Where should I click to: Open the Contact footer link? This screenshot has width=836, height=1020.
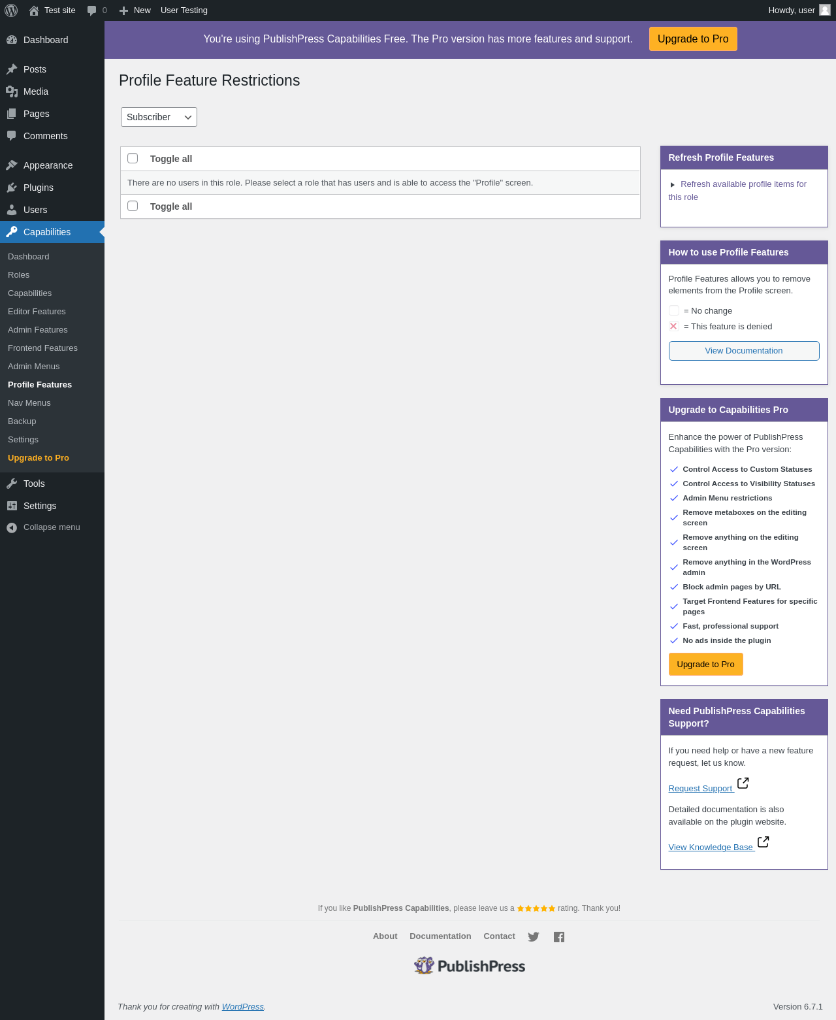tap(499, 936)
